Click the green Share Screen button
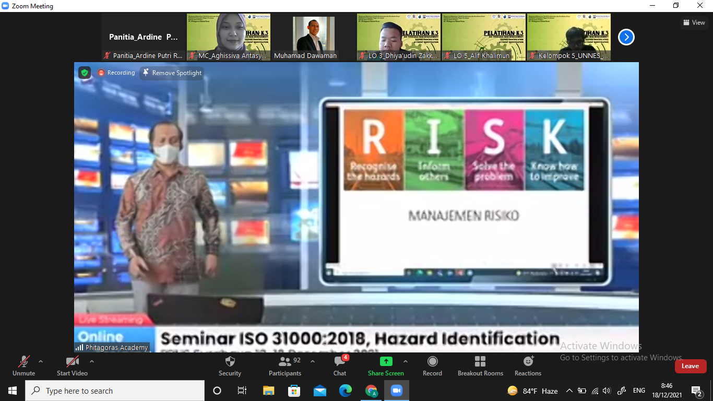713x401 pixels. pyautogui.click(x=386, y=365)
